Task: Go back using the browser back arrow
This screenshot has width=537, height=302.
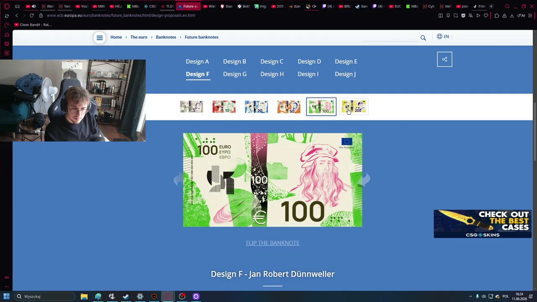Action: 17,16
